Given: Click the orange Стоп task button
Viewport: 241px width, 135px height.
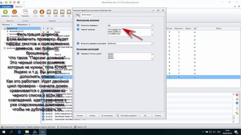Looking at the screenshot, I should (x=42, y=12).
